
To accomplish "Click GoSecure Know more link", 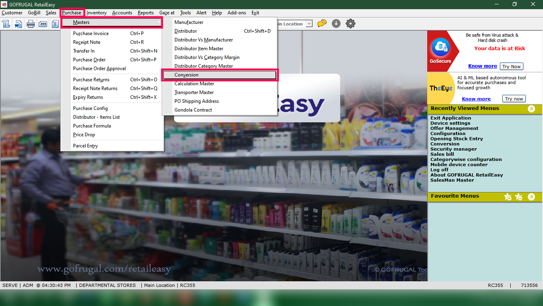I will pyautogui.click(x=482, y=66).
